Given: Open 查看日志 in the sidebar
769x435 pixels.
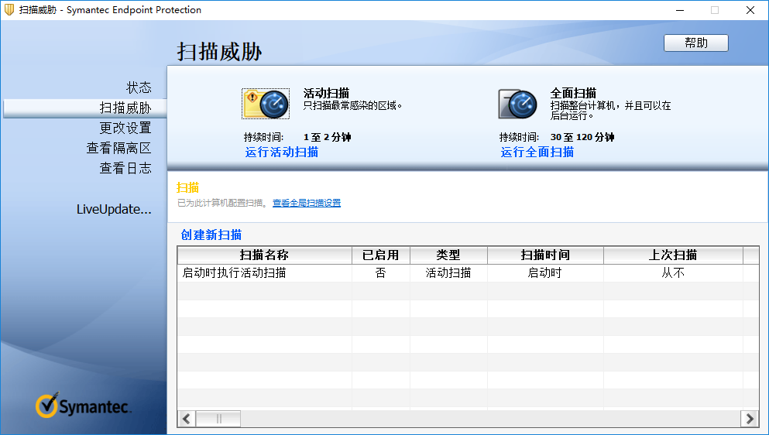Looking at the screenshot, I should click(125, 168).
